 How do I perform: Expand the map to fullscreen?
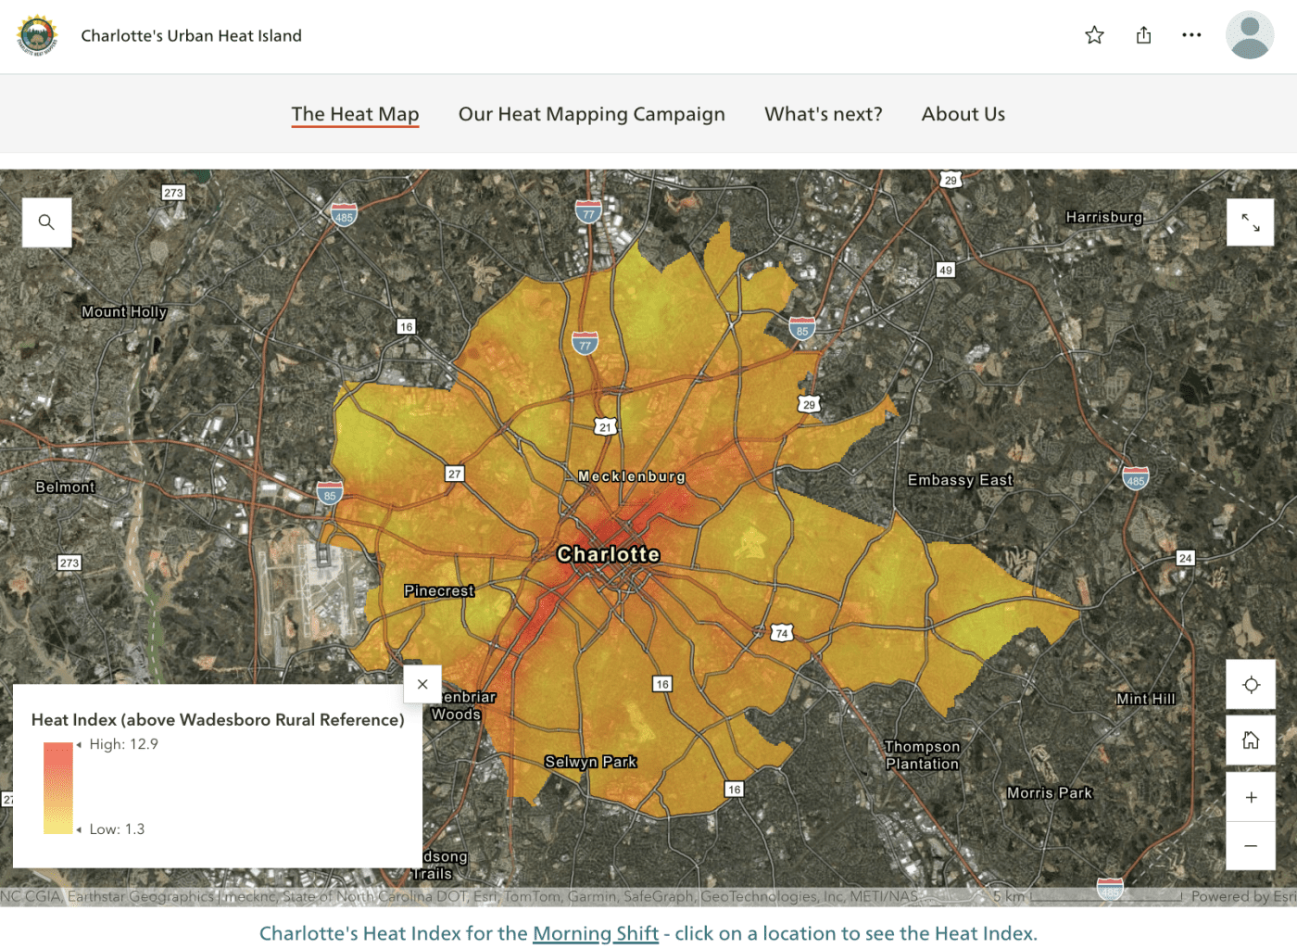click(1250, 222)
